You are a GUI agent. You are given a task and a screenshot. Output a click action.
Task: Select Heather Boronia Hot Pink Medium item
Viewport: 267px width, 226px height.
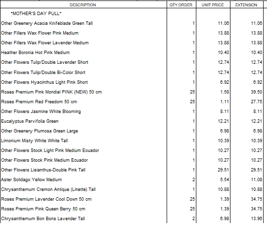tap(35, 53)
